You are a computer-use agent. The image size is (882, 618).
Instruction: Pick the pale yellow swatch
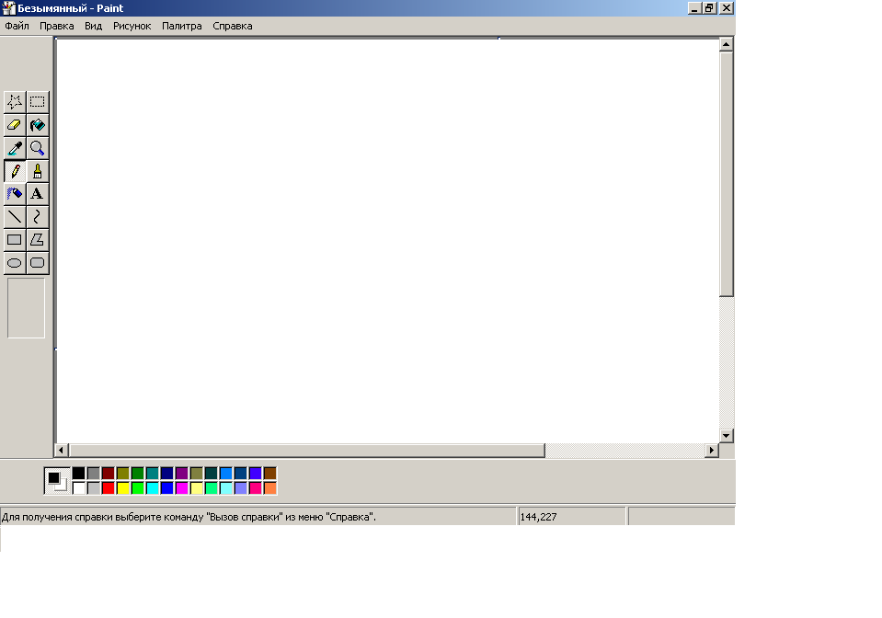[196, 488]
